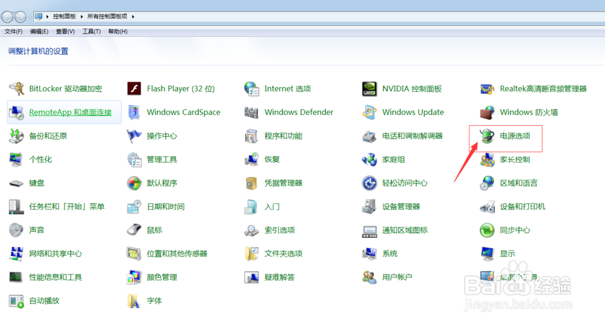Click the Windows Defender wall icon
The image size is (605, 325).
pyautogui.click(x=252, y=113)
